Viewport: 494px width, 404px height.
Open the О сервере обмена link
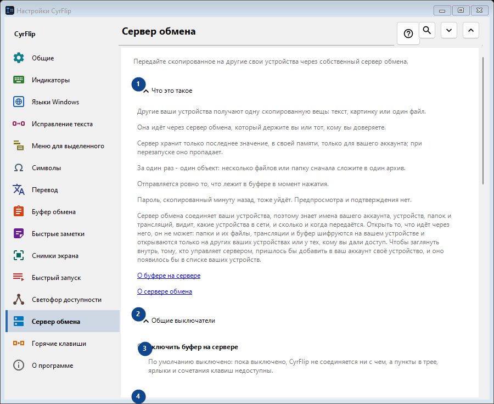[x=165, y=292]
